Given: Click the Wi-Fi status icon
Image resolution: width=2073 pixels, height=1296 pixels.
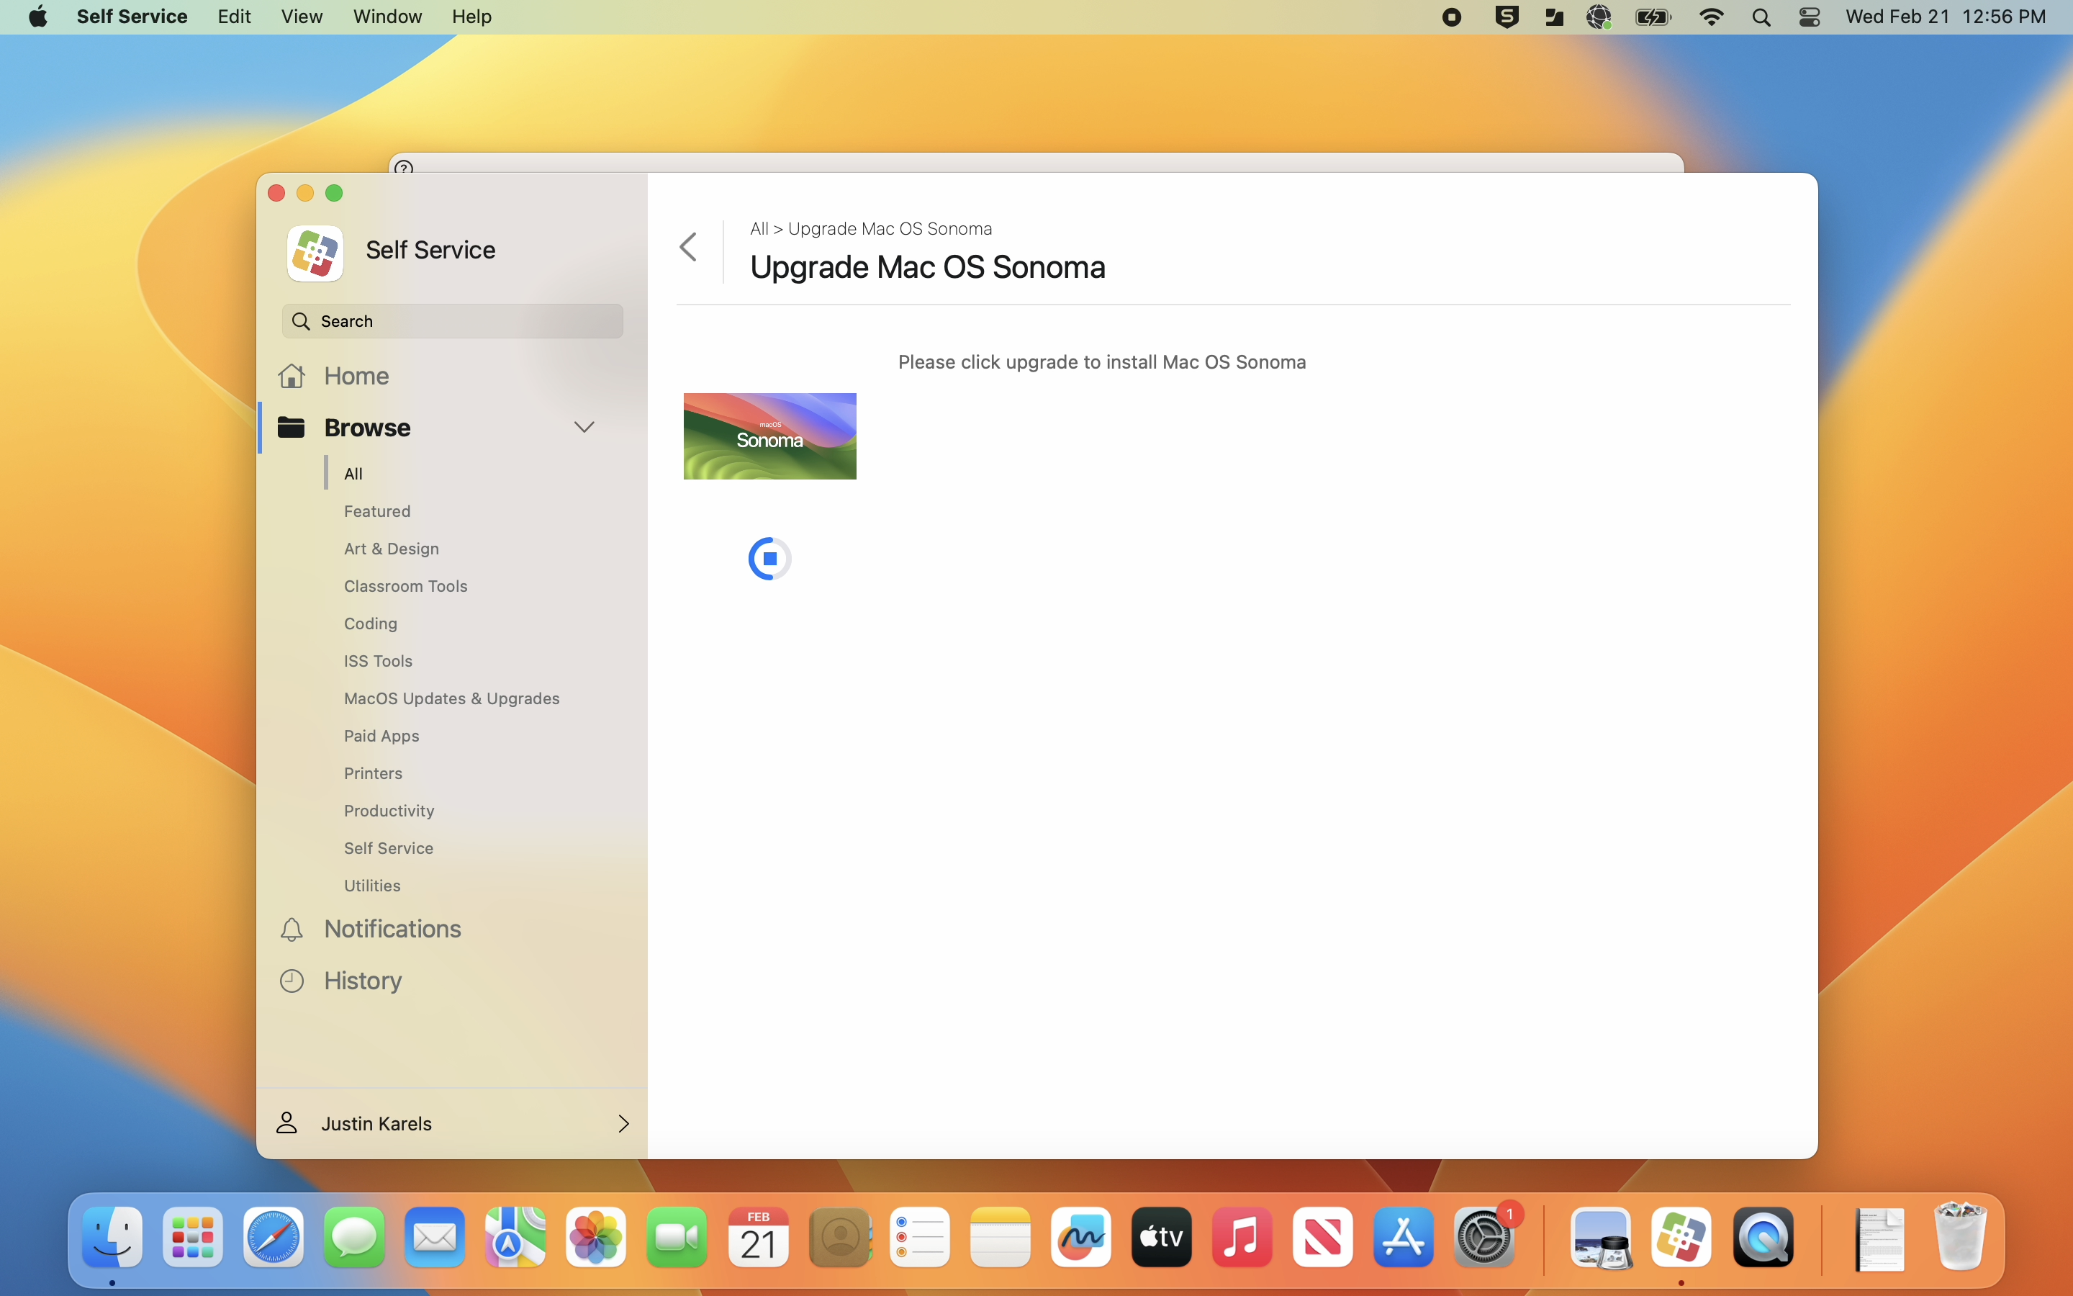Looking at the screenshot, I should tap(1711, 17).
